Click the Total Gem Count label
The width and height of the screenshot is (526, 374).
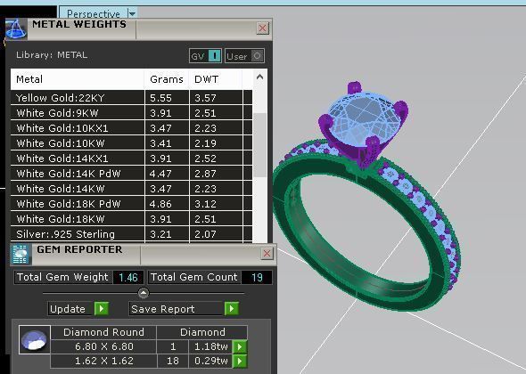point(193,277)
